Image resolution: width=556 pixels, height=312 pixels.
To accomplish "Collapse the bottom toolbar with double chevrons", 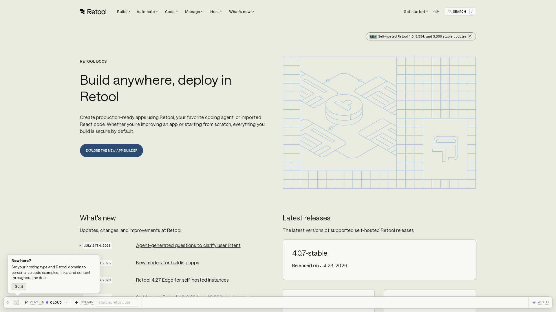I will click(x=8, y=302).
